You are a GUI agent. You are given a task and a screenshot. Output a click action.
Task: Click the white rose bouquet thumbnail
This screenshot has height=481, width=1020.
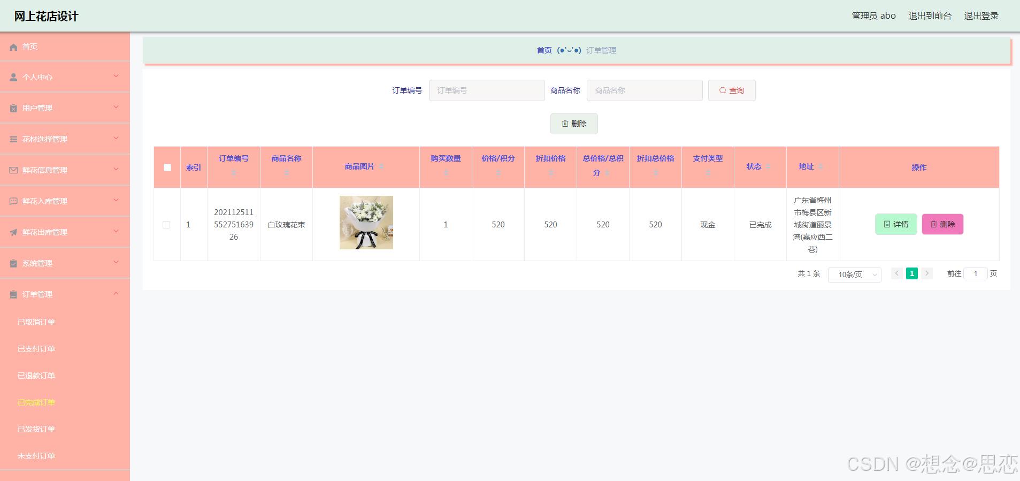point(366,223)
